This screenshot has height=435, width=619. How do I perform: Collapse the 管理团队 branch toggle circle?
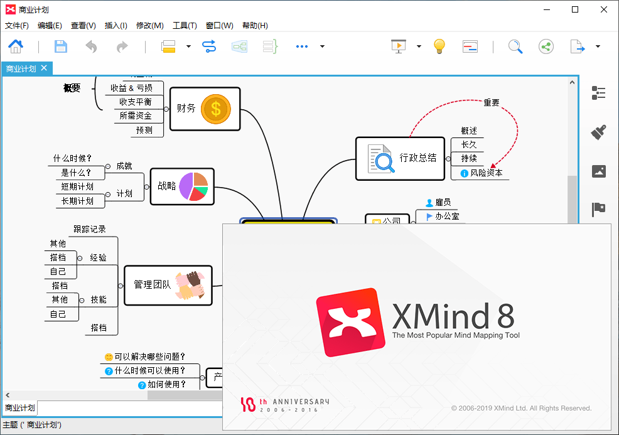[121, 286]
